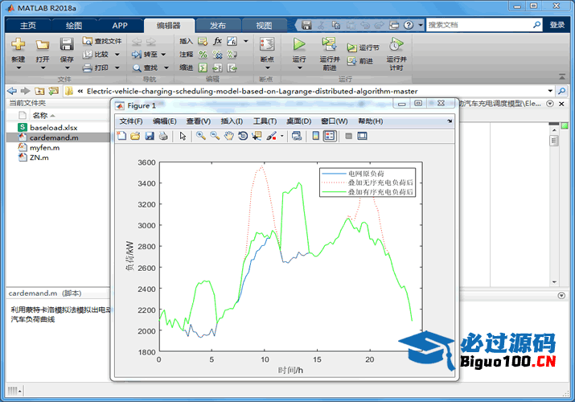Select baseload.xlsx in the current folder list

[54, 127]
